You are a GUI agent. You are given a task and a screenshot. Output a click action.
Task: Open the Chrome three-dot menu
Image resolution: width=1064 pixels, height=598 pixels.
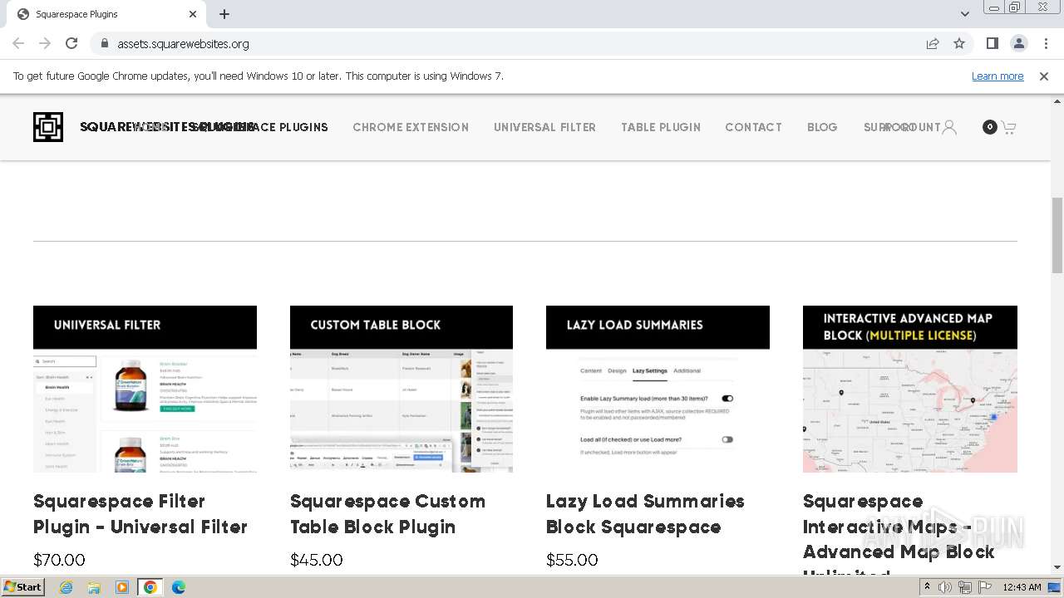pyautogui.click(x=1046, y=43)
